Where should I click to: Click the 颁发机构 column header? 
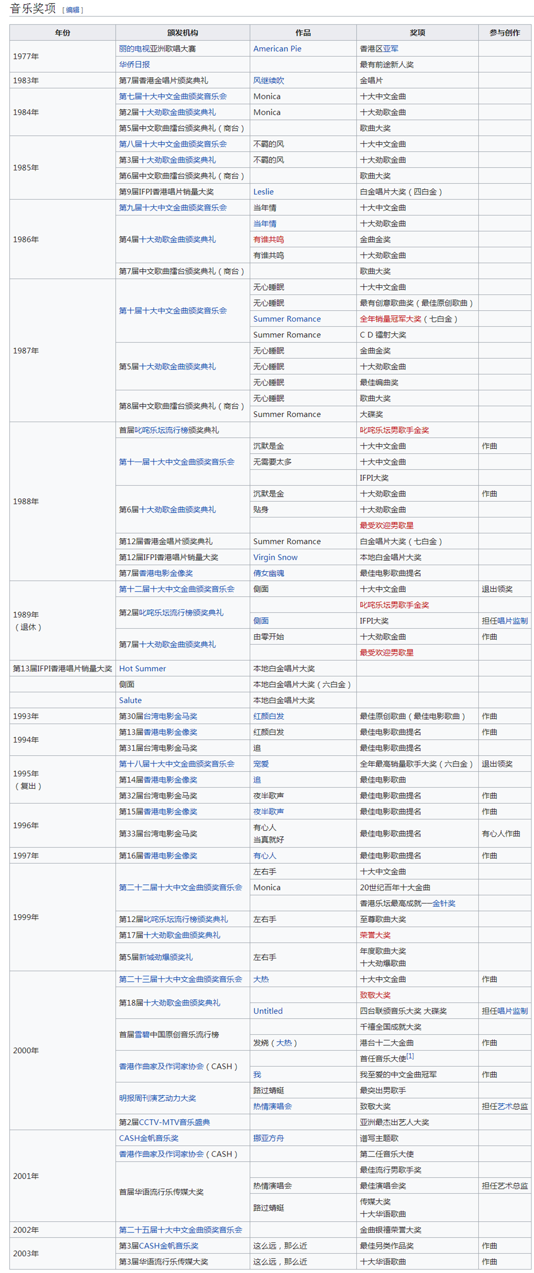pos(182,33)
